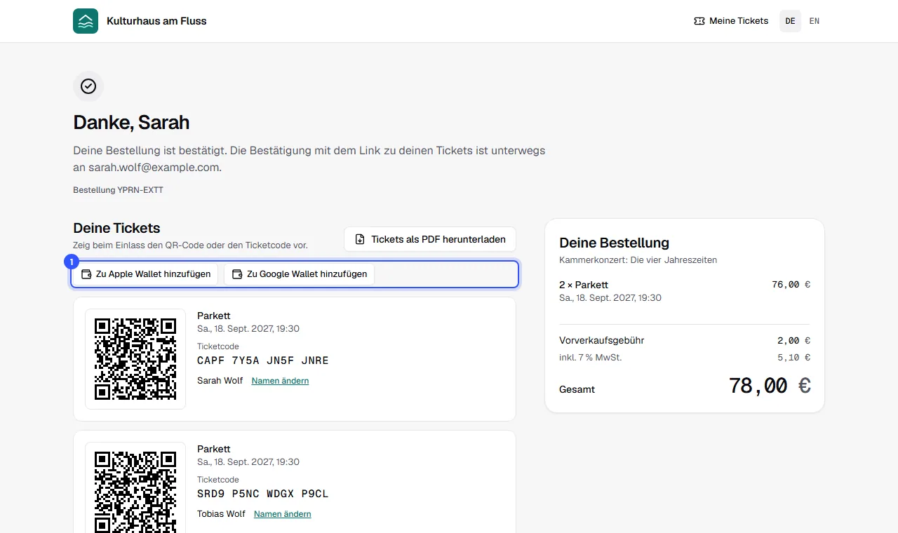Click the name Sarah Wolf on first ticket
The image size is (898, 533).
(220, 381)
